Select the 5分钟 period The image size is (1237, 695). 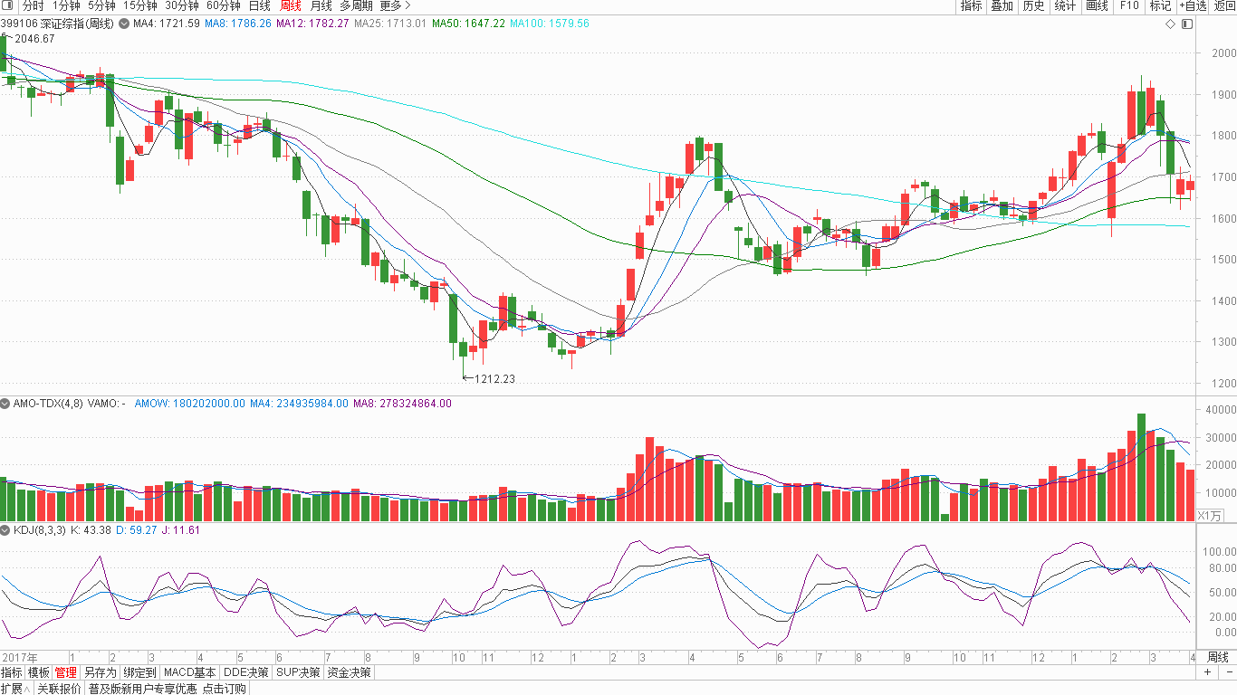coord(102,6)
